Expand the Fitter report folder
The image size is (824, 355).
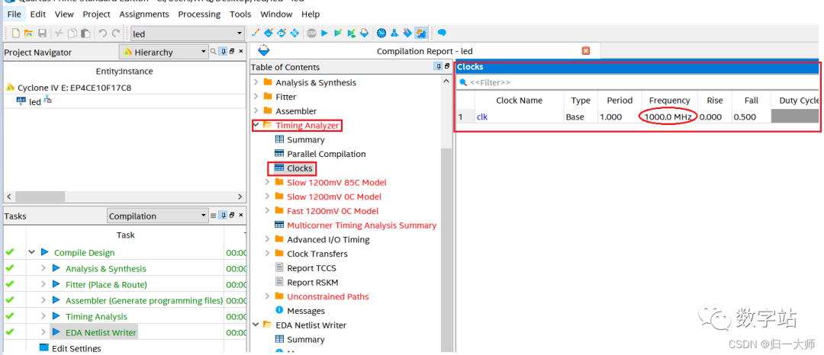click(256, 97)
